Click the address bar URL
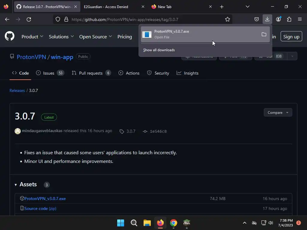Viewport: 307px width, 230px height. (x=125, y=19)
